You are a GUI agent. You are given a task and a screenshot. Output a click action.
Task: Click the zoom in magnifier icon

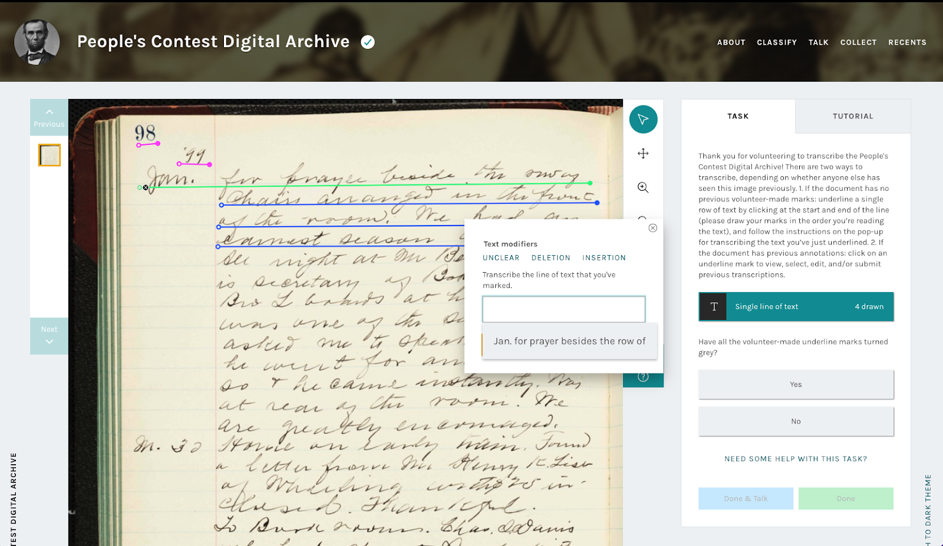tap(643, 187)
